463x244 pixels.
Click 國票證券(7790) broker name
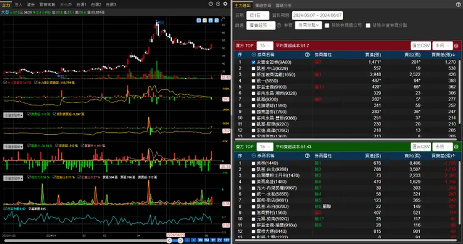[x=272, y=112]
